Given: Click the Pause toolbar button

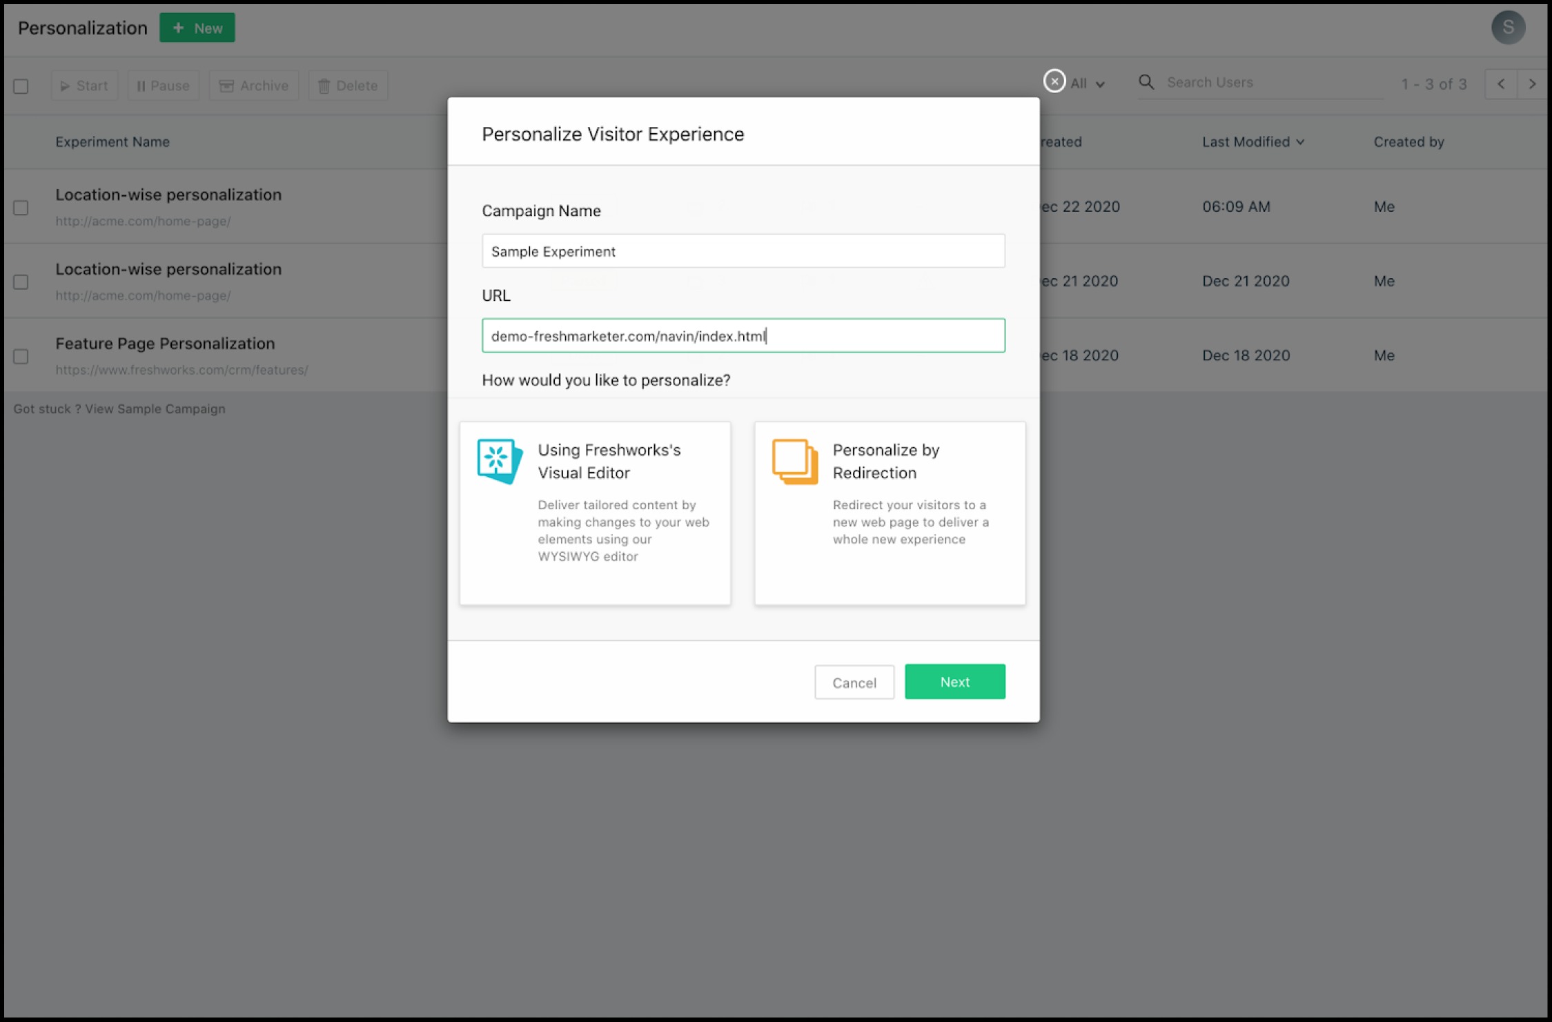Looking at the screenshot, I should point(163,86).
